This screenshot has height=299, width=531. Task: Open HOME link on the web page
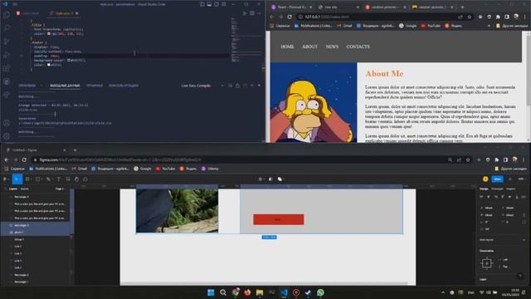pyautogui.click(x=287, y=47)
